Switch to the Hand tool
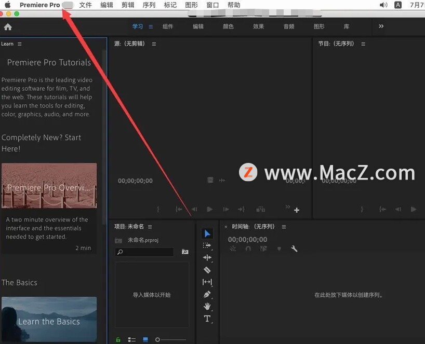The height and width of the screenshot is (344, 425). coord(207,306)
